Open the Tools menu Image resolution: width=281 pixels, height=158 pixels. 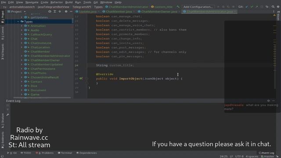coord(87,2)
